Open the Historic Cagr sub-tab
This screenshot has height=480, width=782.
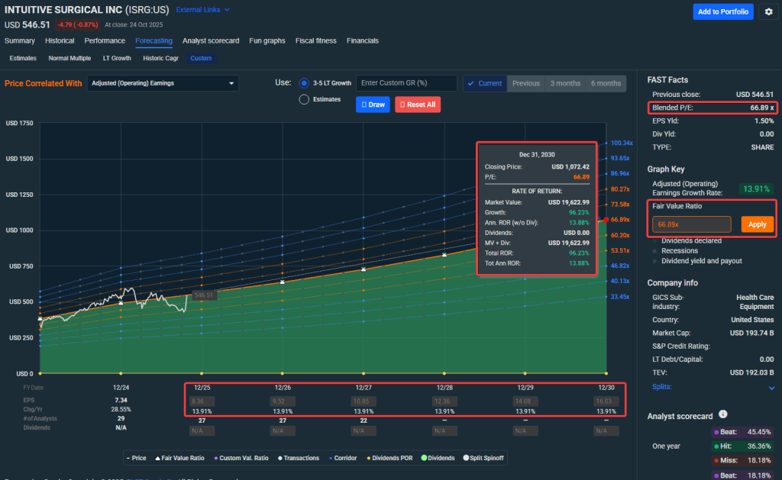tap(160, 58)
